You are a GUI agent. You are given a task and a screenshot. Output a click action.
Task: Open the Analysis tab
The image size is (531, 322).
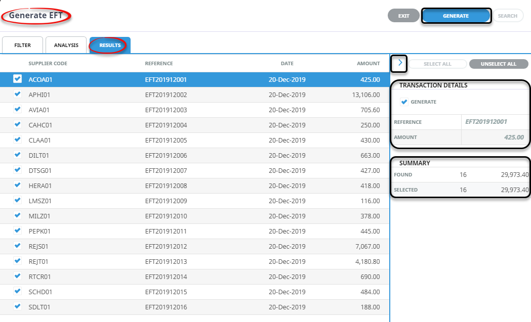66,45
